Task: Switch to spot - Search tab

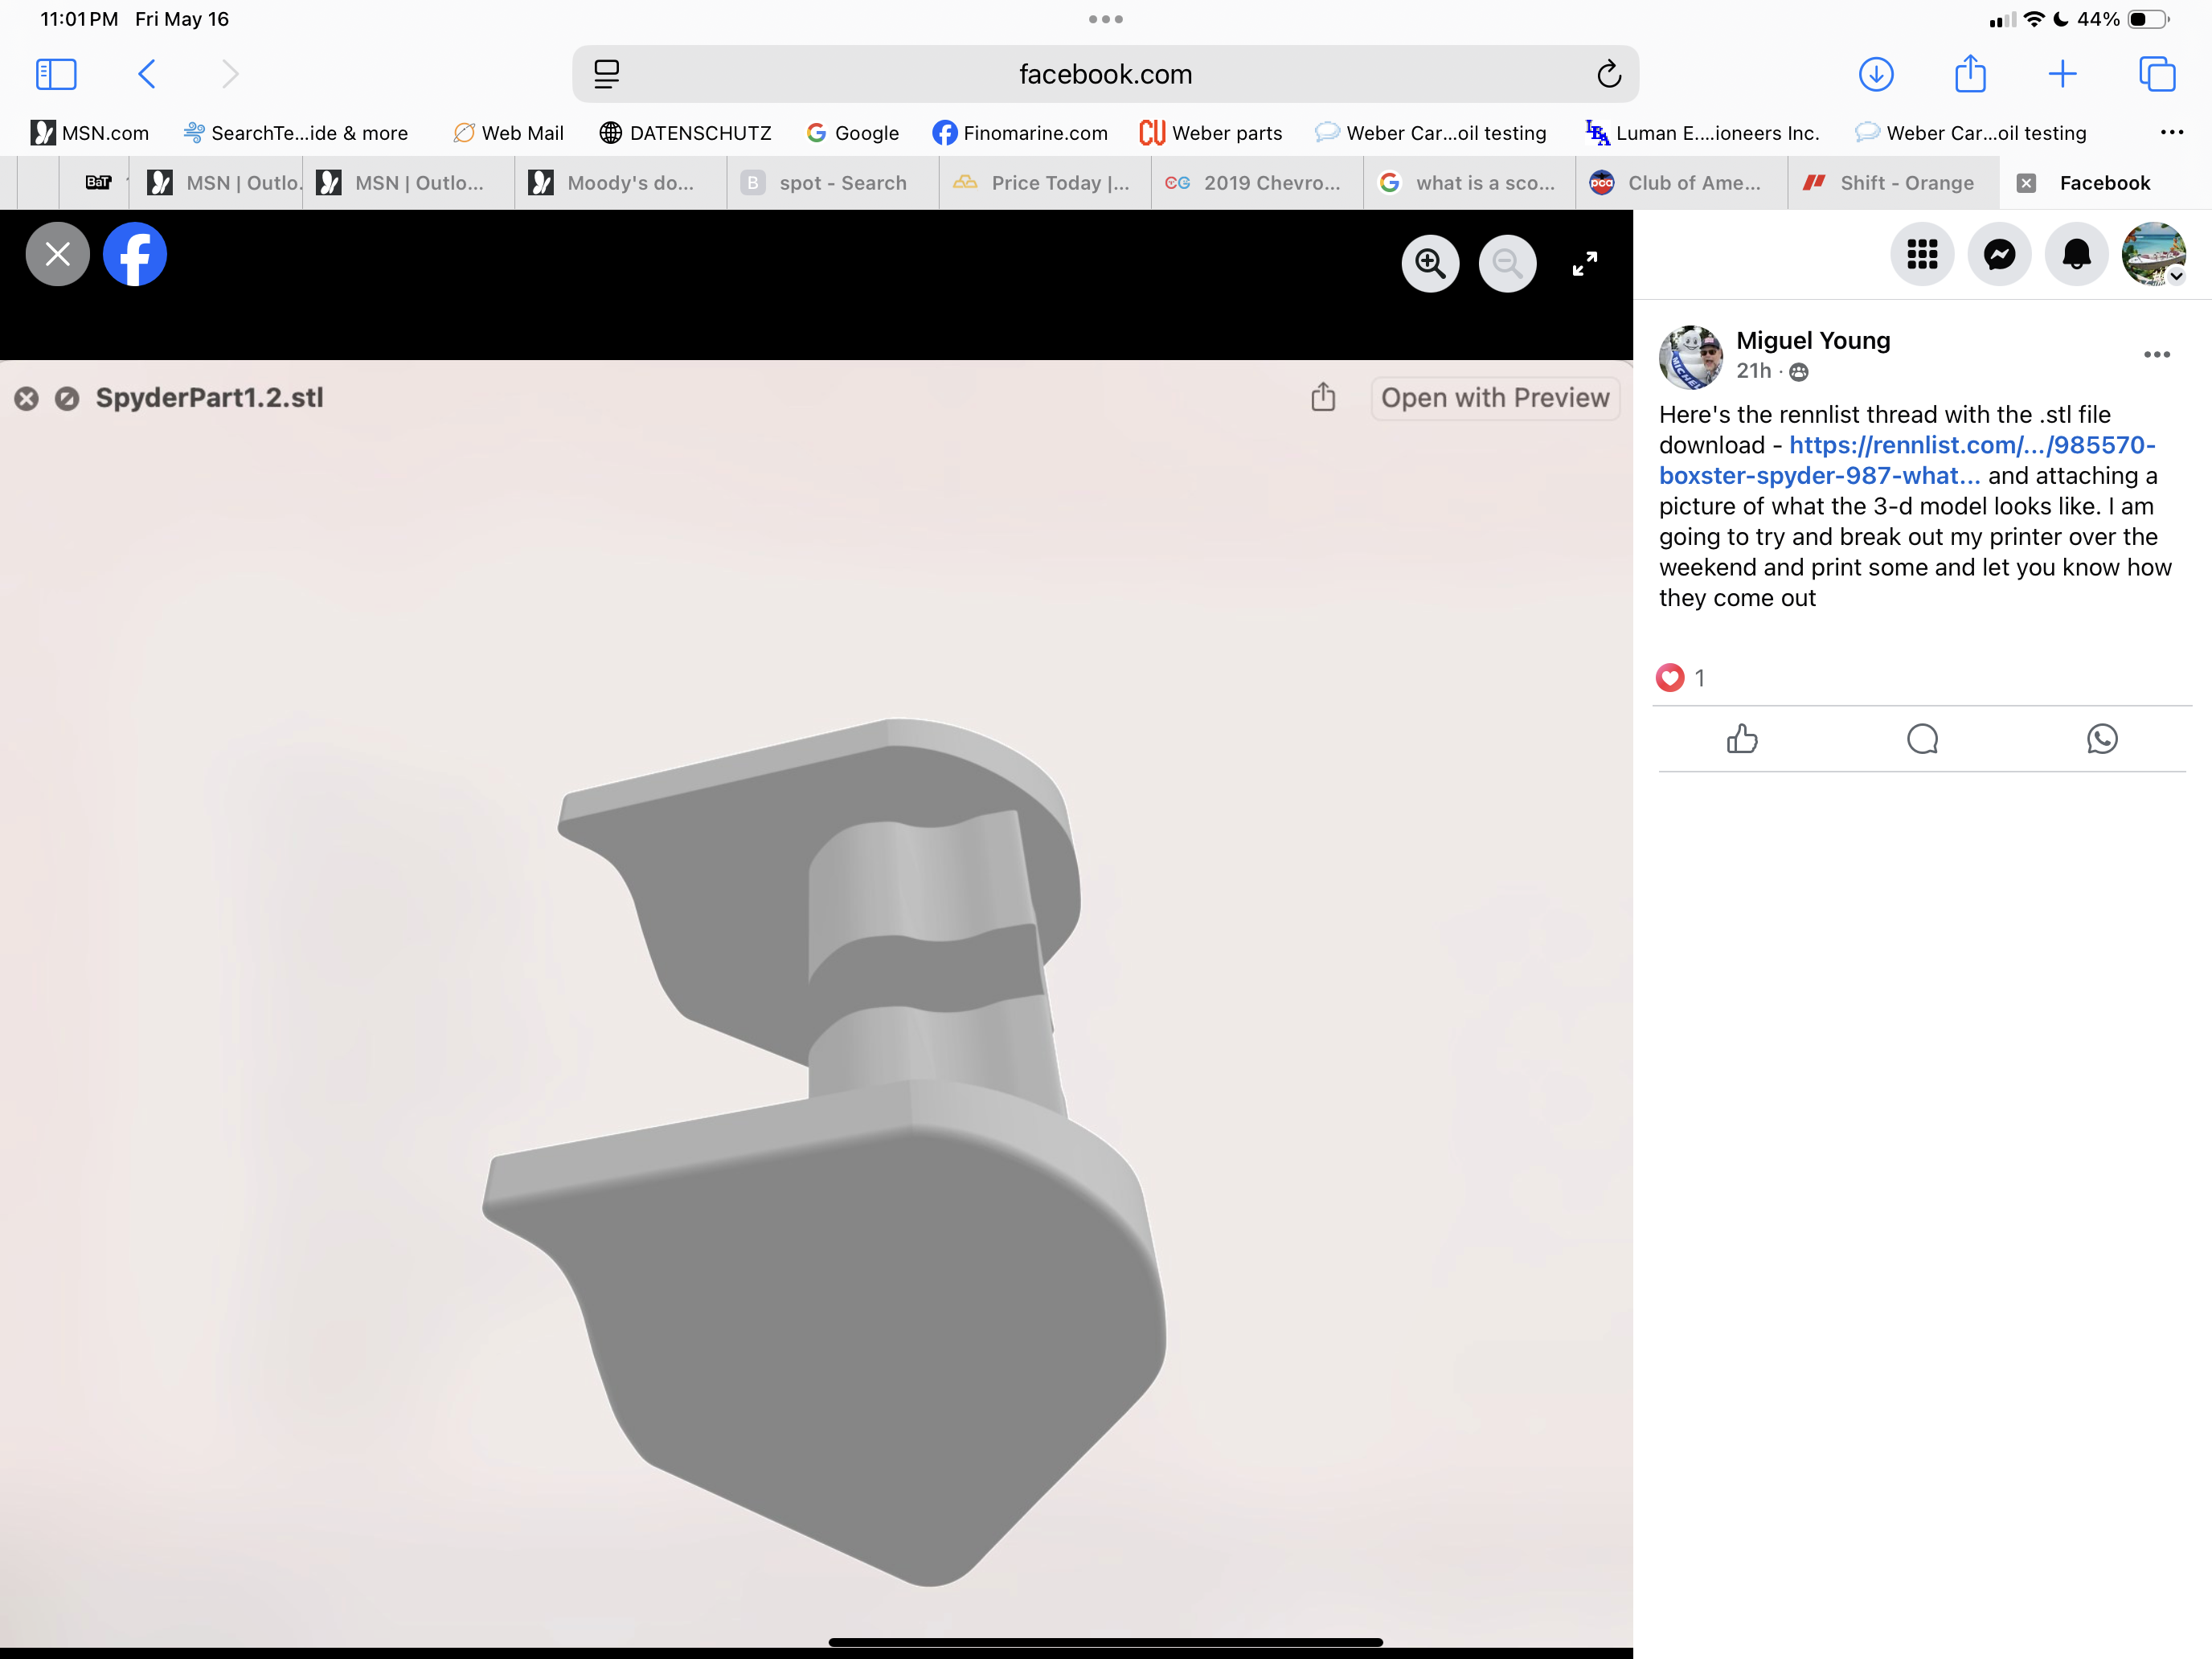Action: point(832,183)
